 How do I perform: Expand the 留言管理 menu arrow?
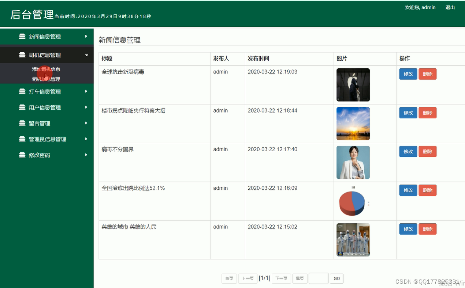(86, 123)
